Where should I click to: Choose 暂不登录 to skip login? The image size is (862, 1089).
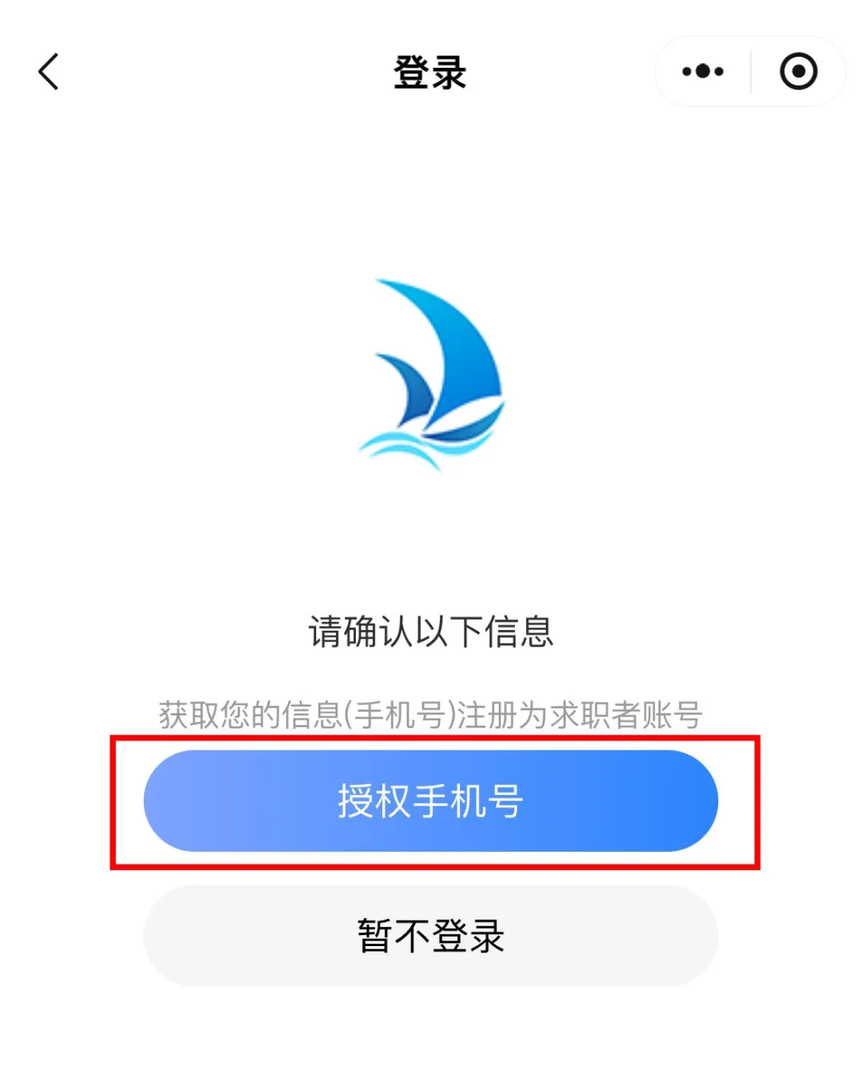pyautogui.click(x=431, y=936)
